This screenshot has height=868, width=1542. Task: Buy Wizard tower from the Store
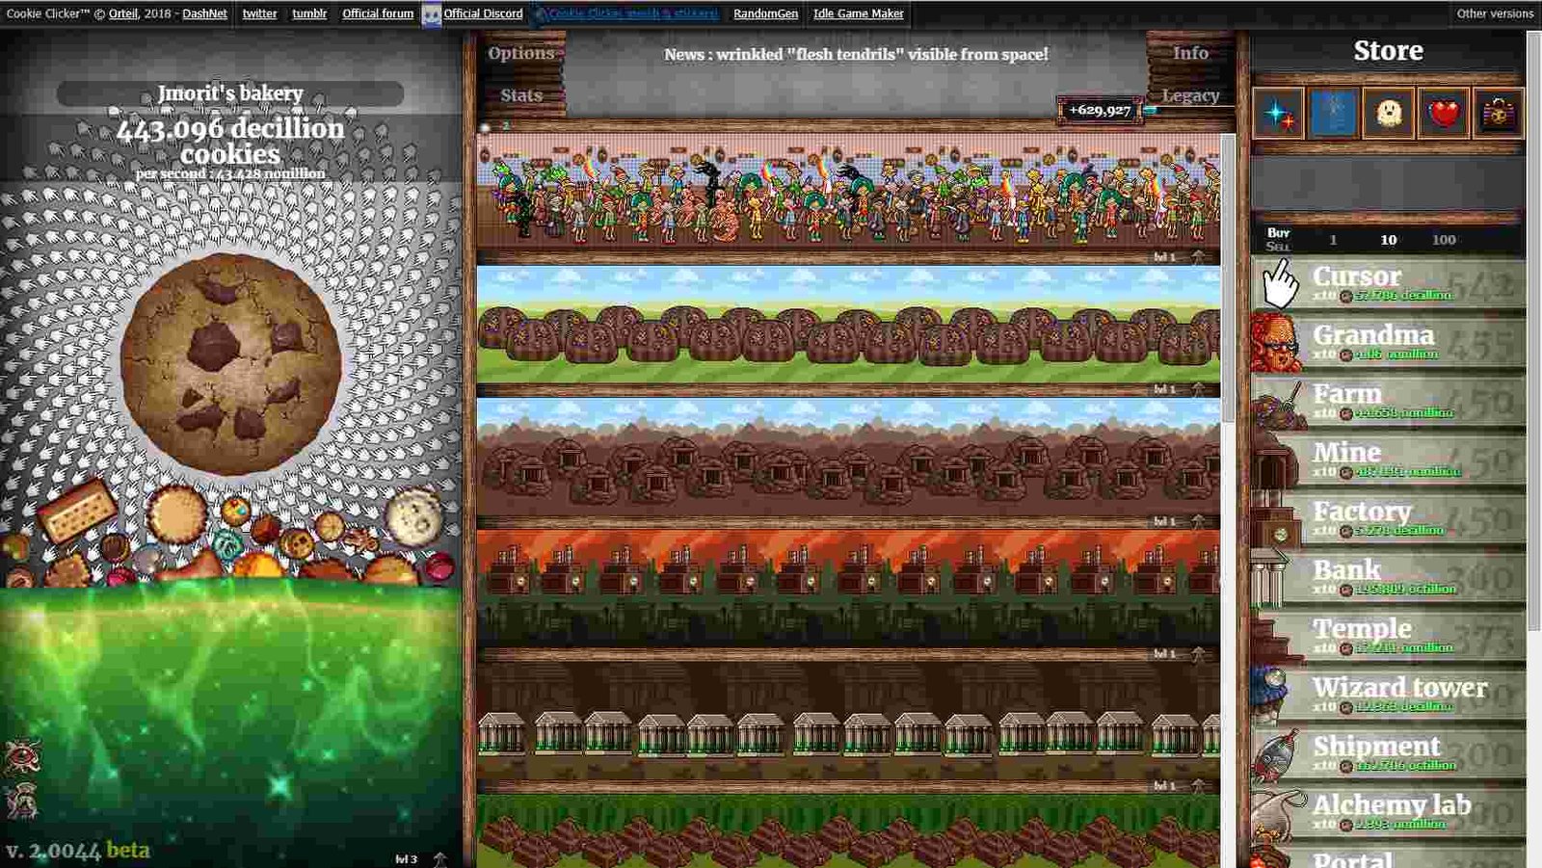[1388, 695]
